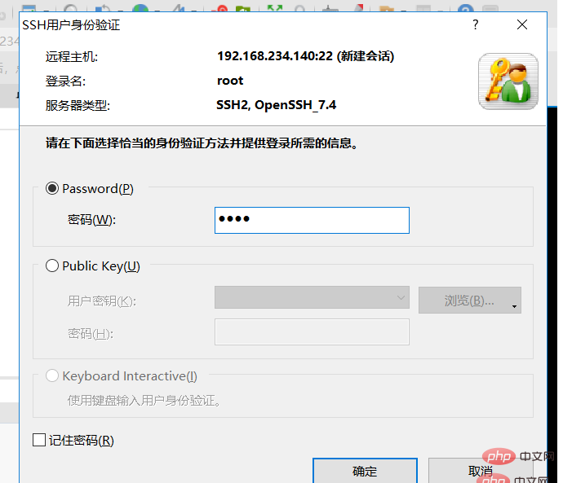Click the 密码(W): label
This screenshot has height=483, width=563.
[x=91, y=220]
